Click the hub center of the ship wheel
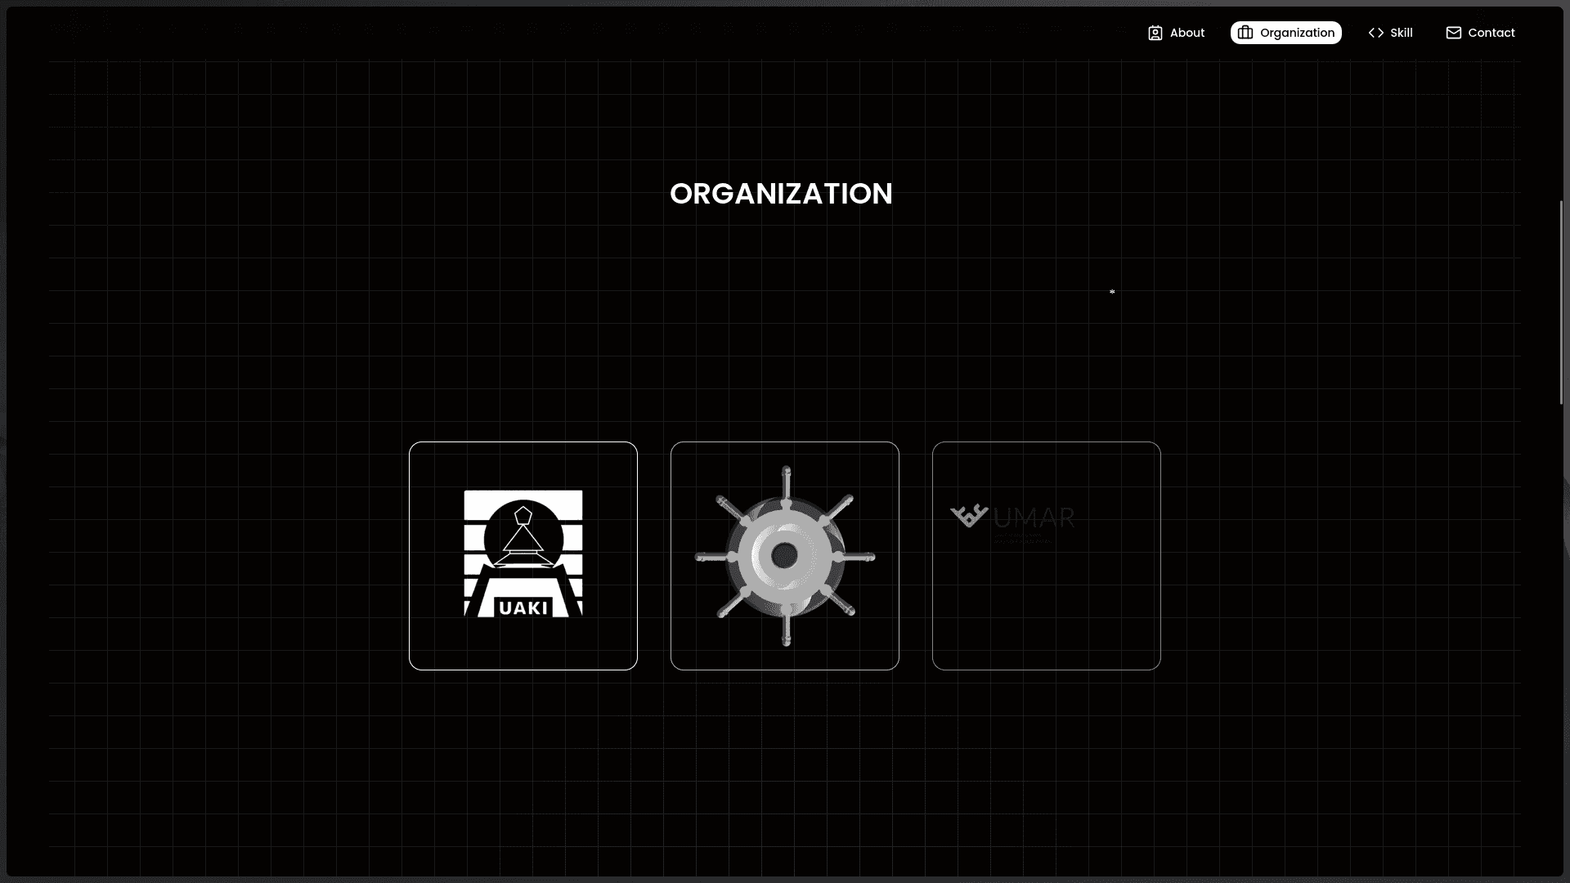The image size is (1570, 883). pyautogui.click(x=784, y=556)
